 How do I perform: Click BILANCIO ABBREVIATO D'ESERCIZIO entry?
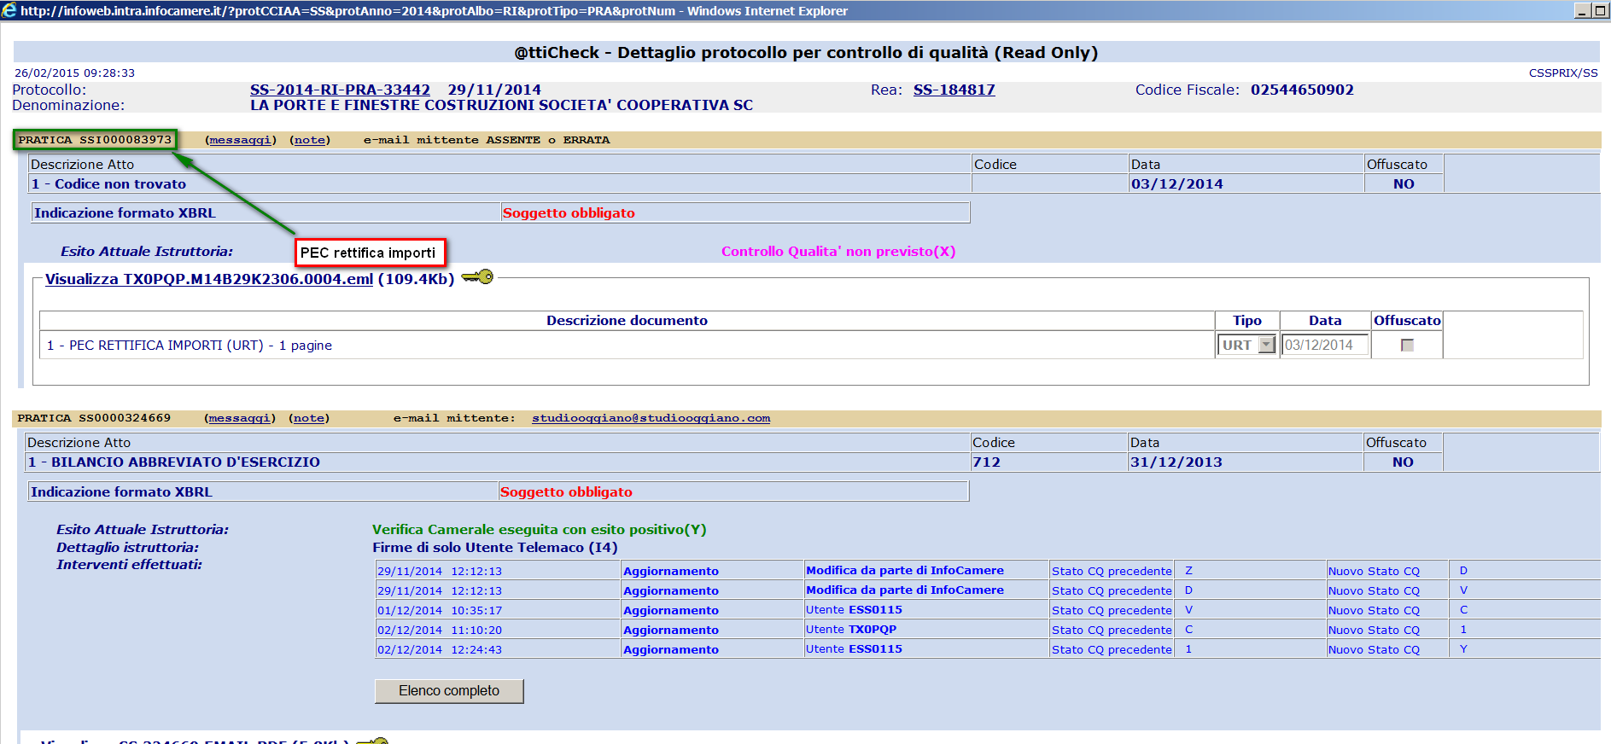pos(173,462)
